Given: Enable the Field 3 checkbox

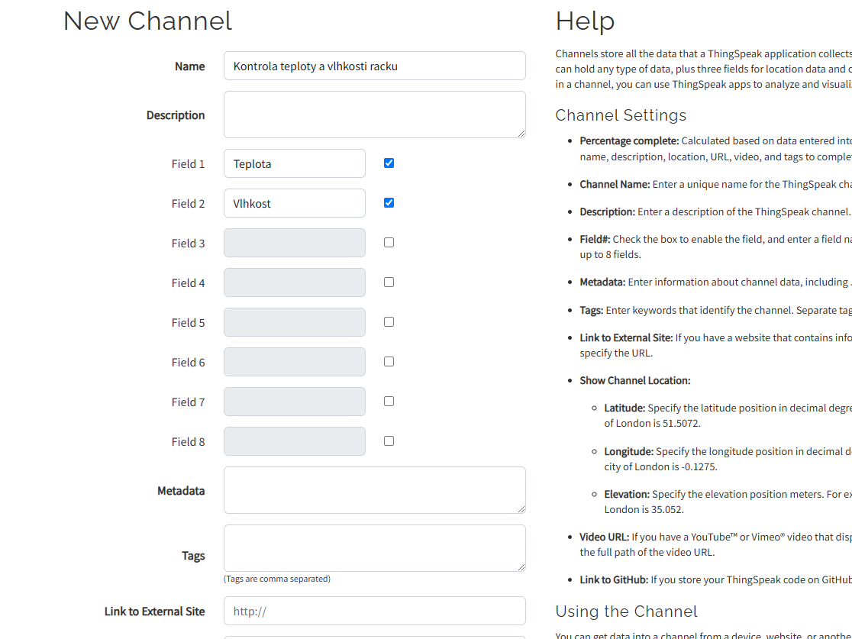Looking at the screenshot, I should [x=389, y=242].
